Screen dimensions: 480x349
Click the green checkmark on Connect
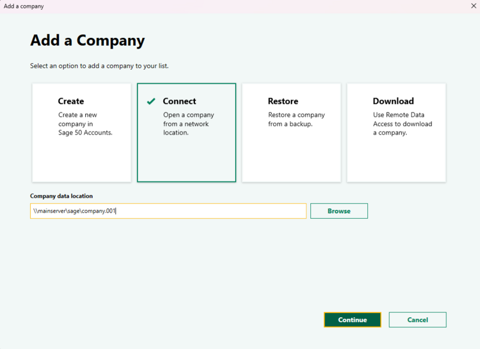click(151, 102)
